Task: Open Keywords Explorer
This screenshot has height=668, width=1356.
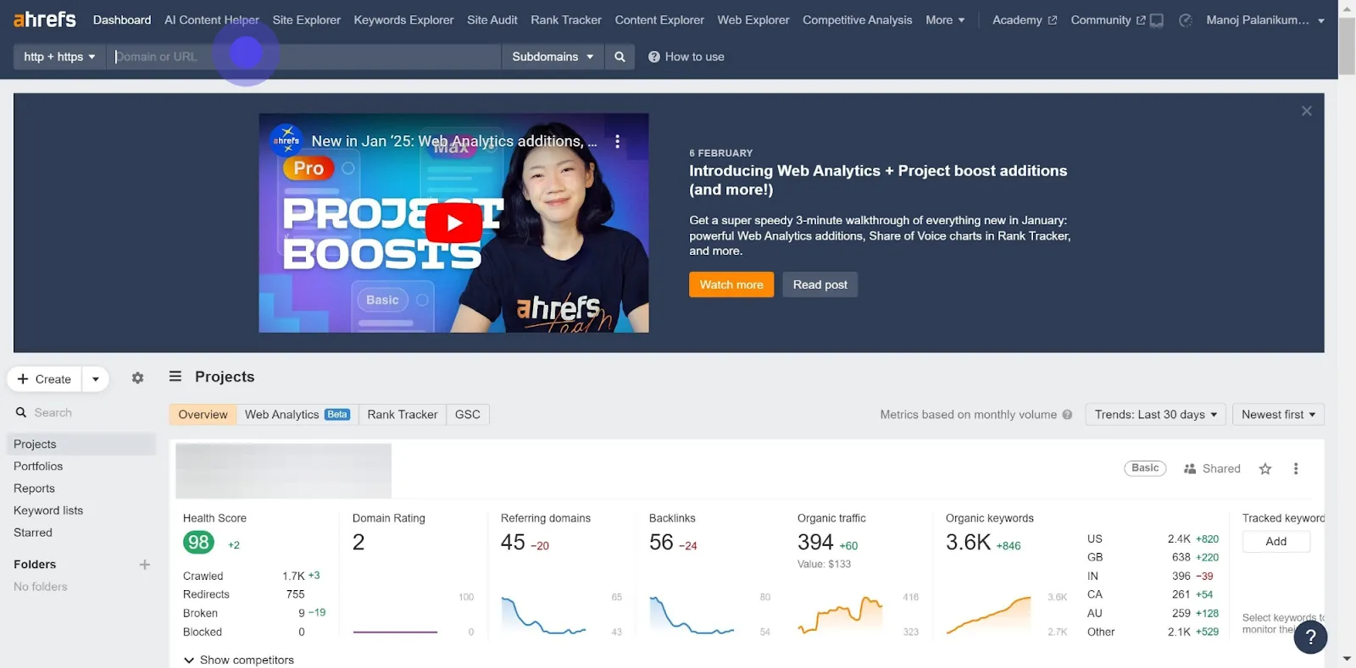Action: coord(403,20)
